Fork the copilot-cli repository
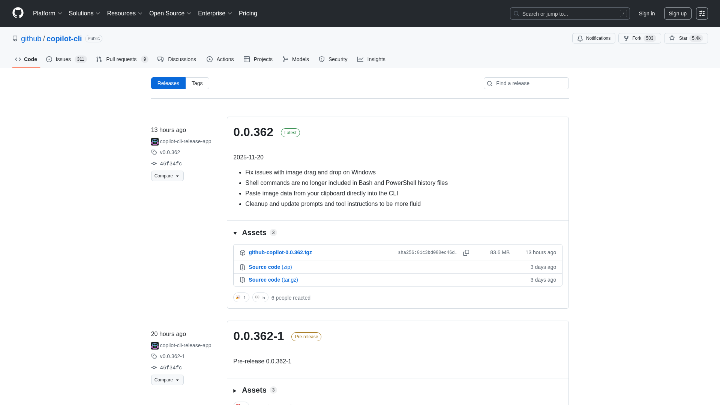Image resolution: width=720 pixels, height=405 pixels. click(x=639, y=38)
